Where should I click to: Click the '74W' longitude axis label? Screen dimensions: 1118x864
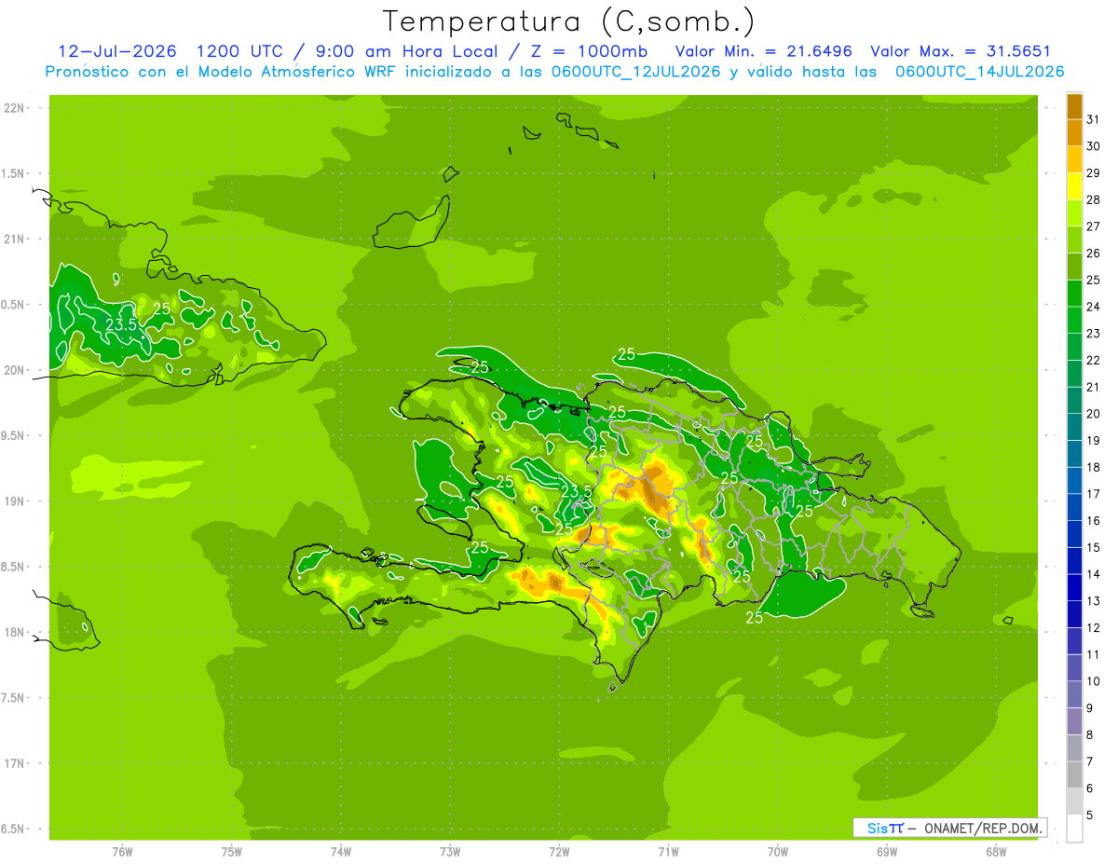341,851
